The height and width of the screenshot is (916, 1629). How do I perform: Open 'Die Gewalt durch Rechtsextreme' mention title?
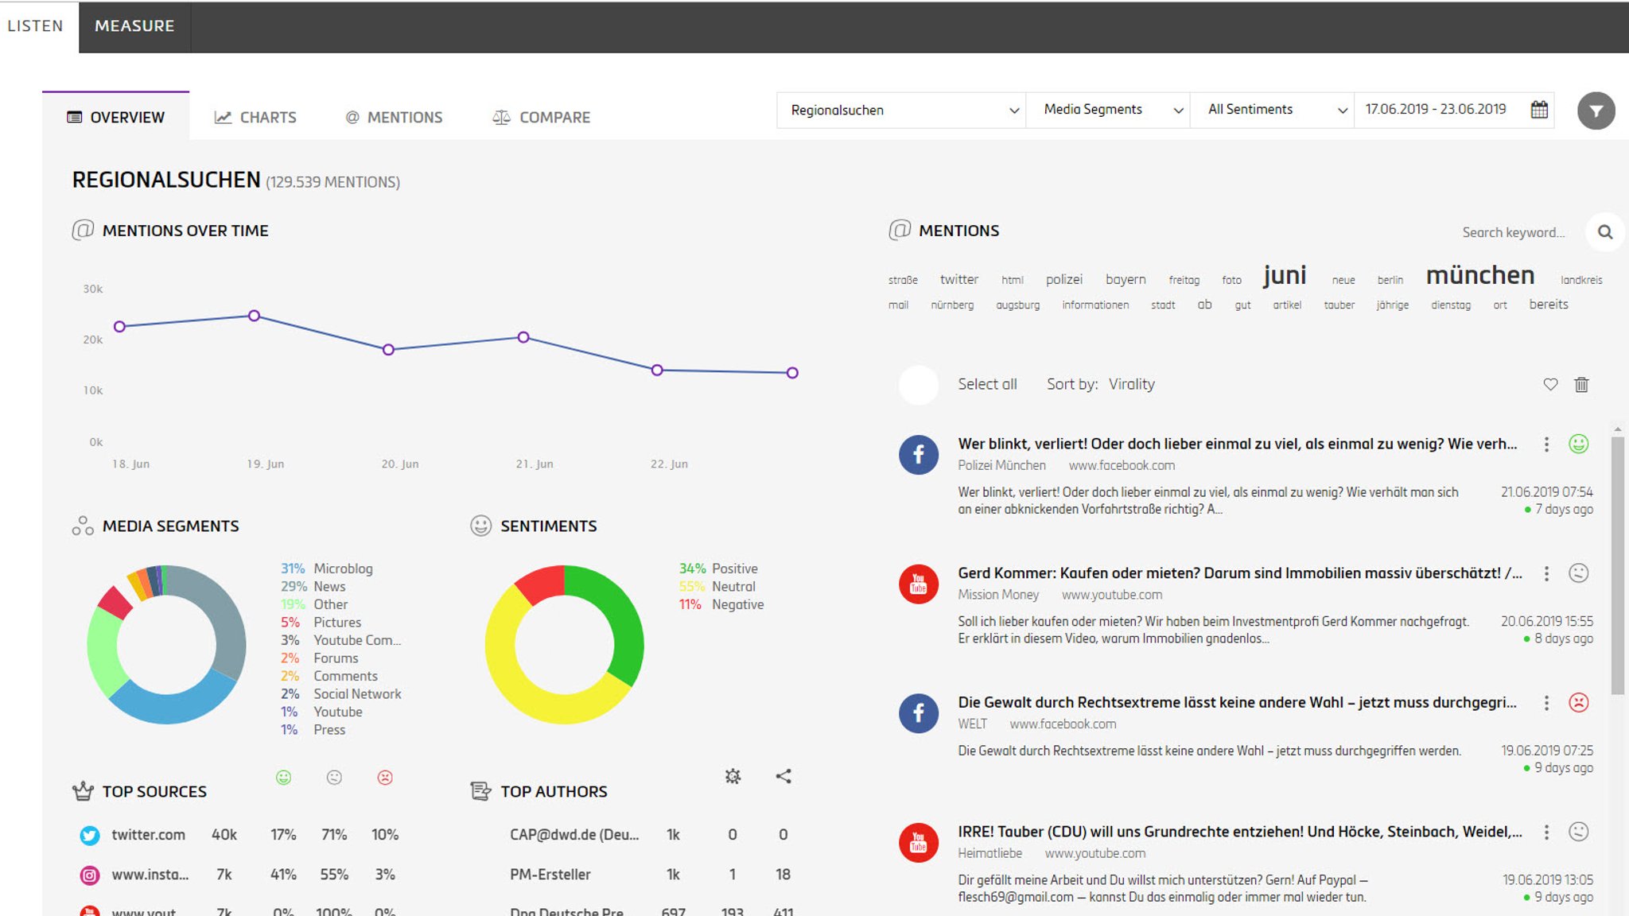[x=1237, y=702]
